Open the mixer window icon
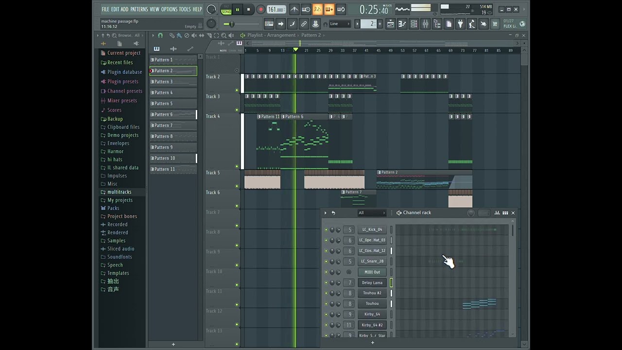Image resolution: width=622 pixels, height=350 pixels. 425,24
